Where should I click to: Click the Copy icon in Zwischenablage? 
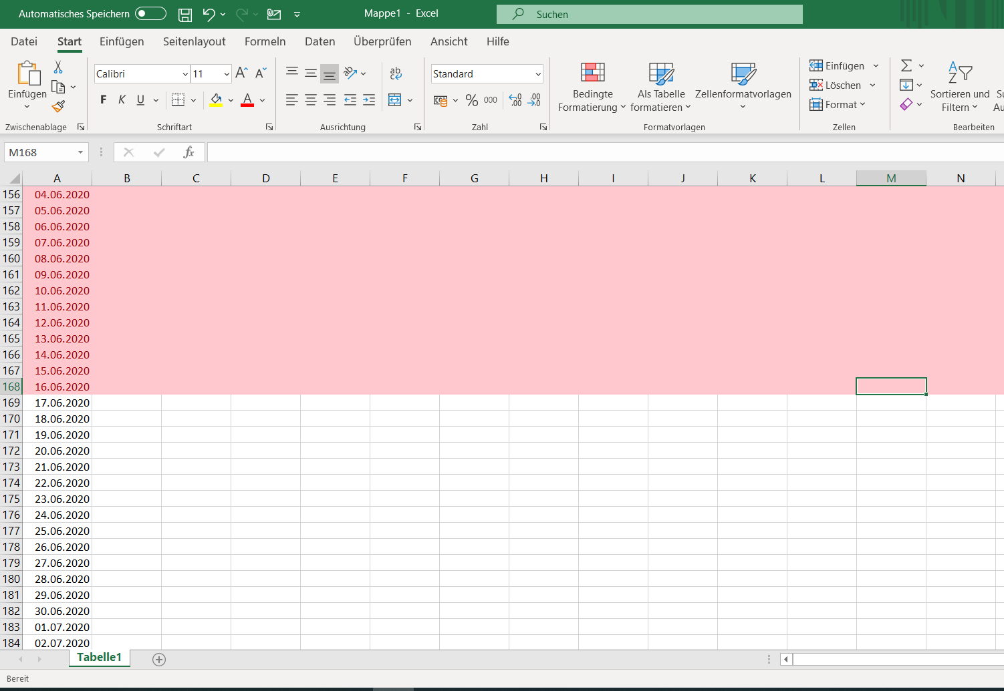coord(58,87)
